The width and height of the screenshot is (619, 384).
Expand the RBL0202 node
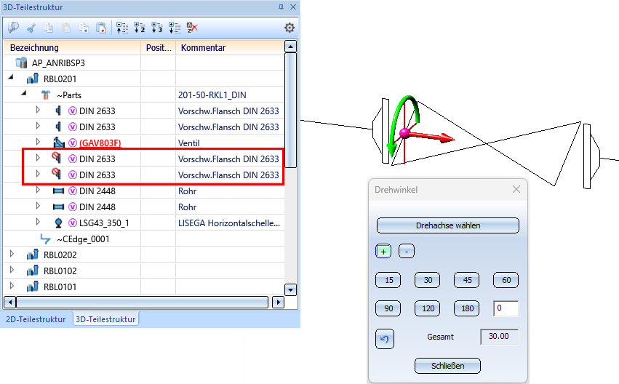(x=12, y=254)
